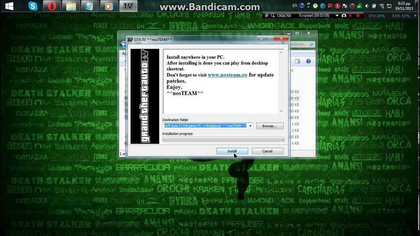The height and width of the screenshot is (236, 420).
Task: Open the www.nosteam.ro link
Action: click(x=227, y=75)
